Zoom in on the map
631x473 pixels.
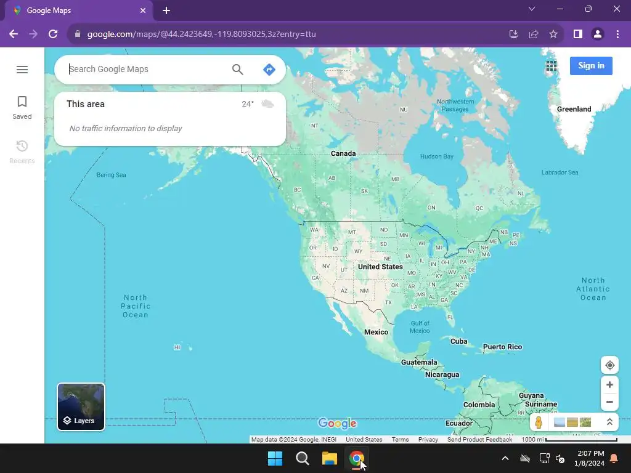609,384
